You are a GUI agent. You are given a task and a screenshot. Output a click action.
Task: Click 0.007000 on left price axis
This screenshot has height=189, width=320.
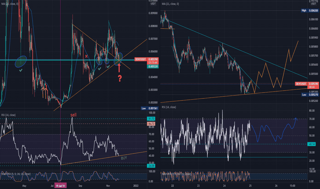click(153, 38)
